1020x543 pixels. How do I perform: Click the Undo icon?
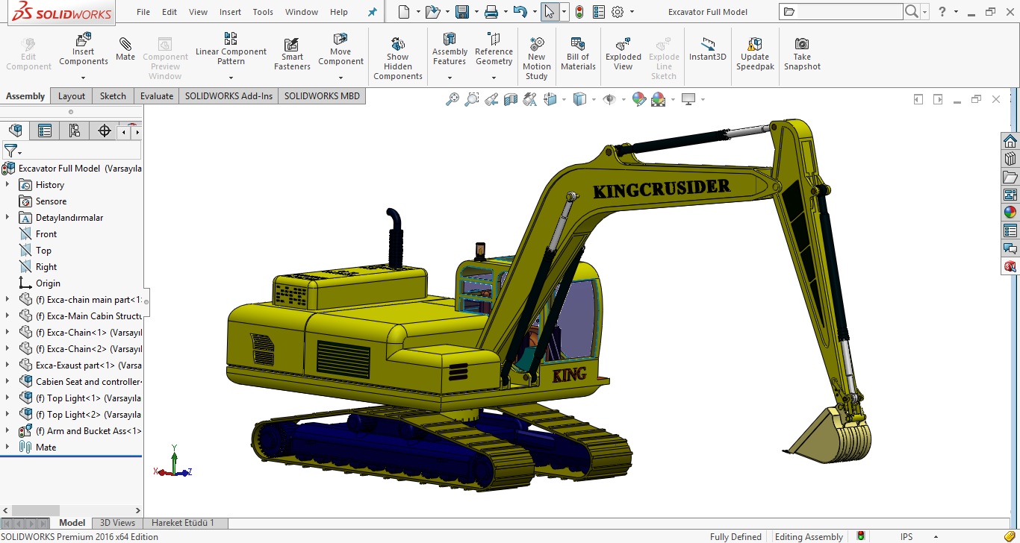click(x=520, y=12)
